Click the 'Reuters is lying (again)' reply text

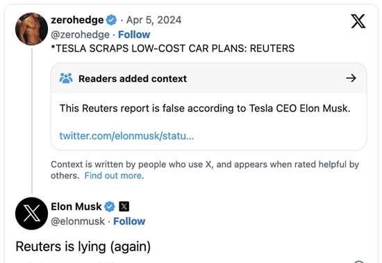coord(83,247)
